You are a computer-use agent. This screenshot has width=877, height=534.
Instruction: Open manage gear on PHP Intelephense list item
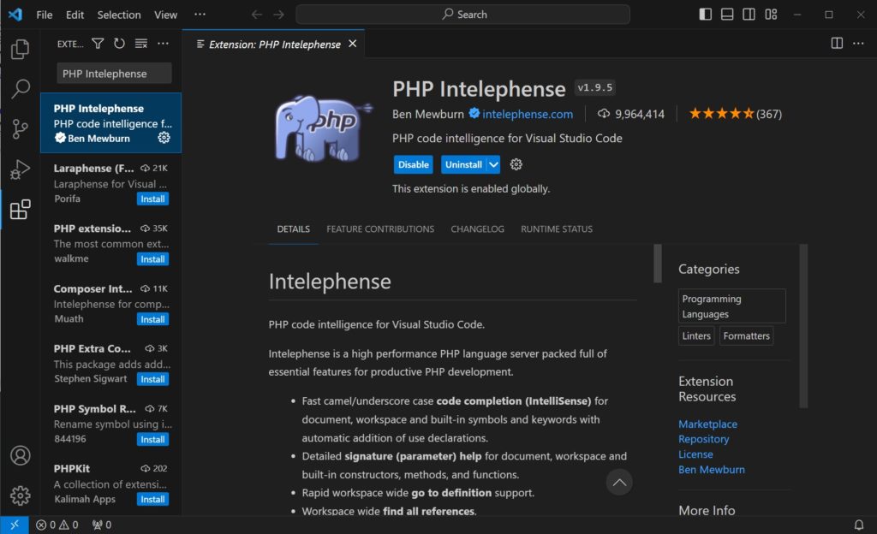tap(164, 138)
